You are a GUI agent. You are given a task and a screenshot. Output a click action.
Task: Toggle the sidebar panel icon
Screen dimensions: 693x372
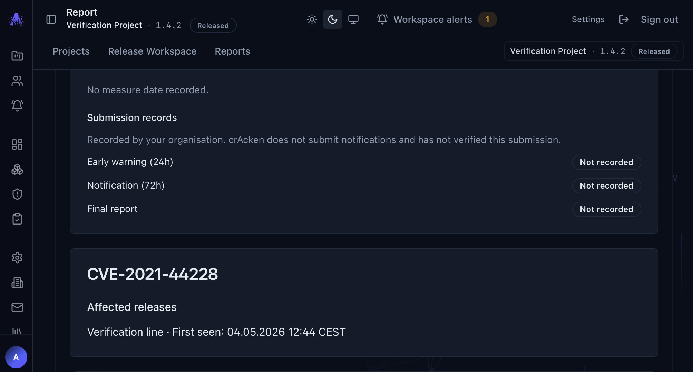point(51,19)
